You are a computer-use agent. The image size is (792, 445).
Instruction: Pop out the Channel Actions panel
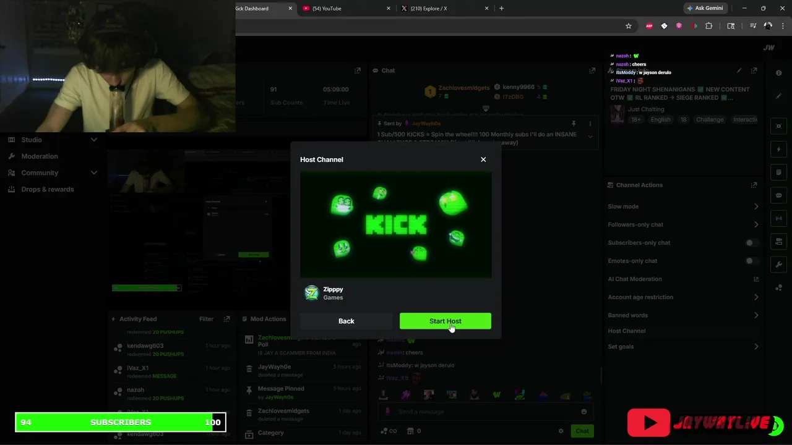point(754,185)
